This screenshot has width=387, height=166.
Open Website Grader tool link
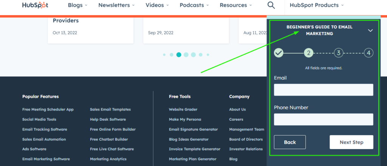click(x=183, y=109)
